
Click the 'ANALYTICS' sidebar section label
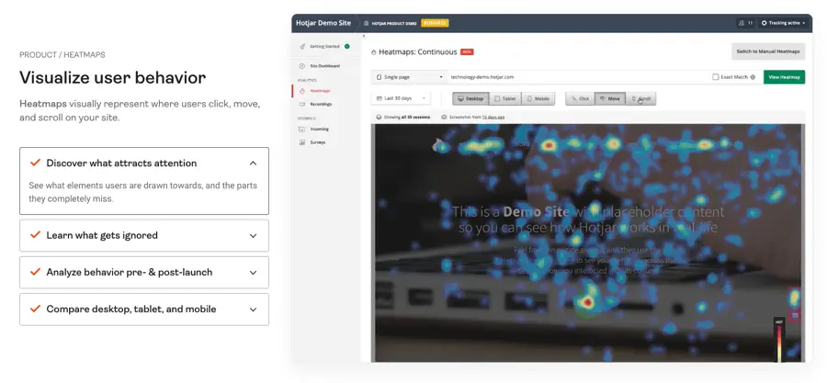pyautogui.click(x=306, y=80)
